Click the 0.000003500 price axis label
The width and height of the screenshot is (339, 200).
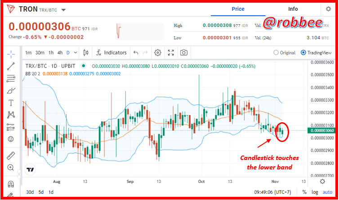tap(322, 75)
